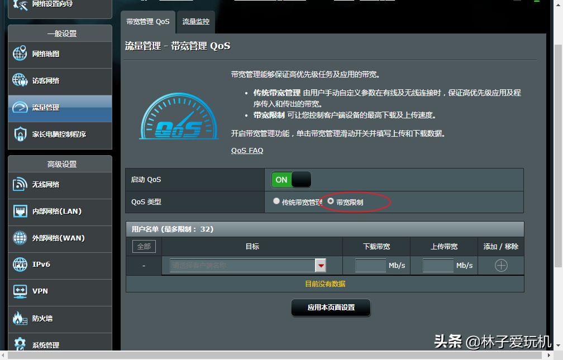The height and width of the screenshot is (360, 563).
Task: Click the network setup wizard wand icon
Action: (x=20, y=4)
